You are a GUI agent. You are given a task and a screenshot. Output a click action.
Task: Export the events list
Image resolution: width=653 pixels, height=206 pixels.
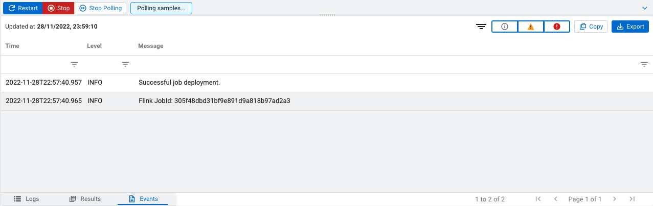click(630, 27)
